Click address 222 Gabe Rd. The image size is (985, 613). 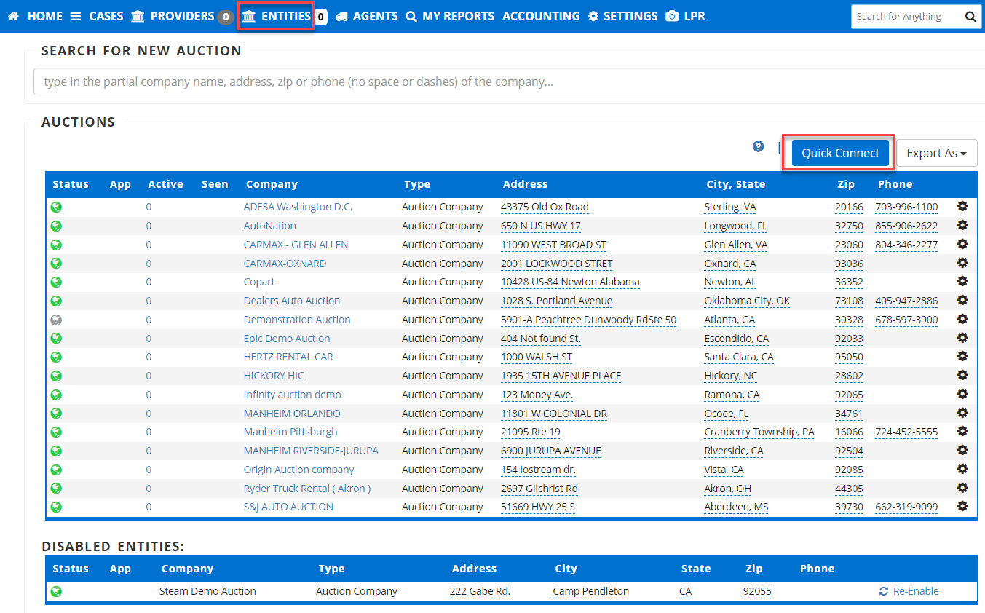(x=480, y=591)
